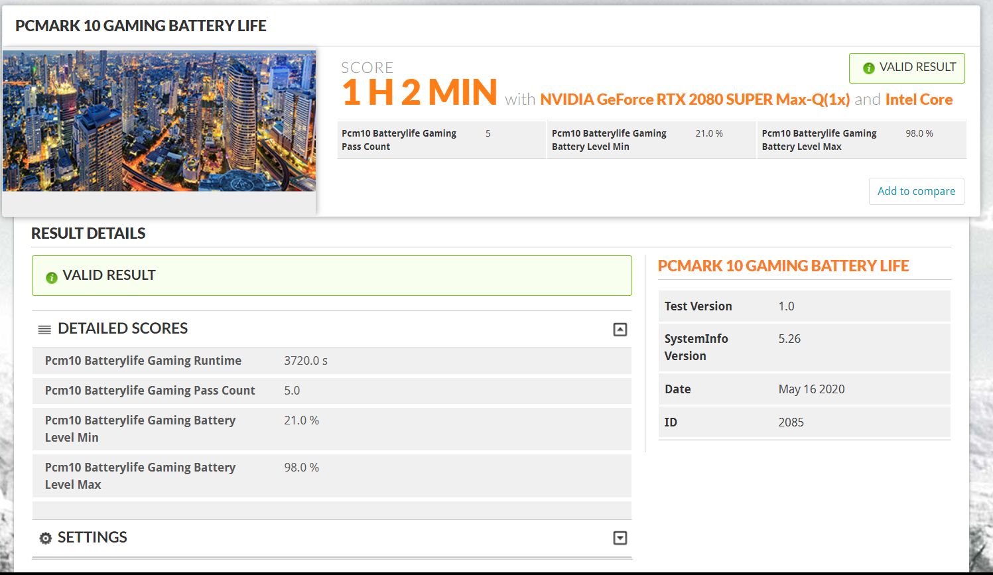Click the result ID value 2085
The height and width of the screenshot is (575, 993).
pyautogui.click(x=791, y=422)
